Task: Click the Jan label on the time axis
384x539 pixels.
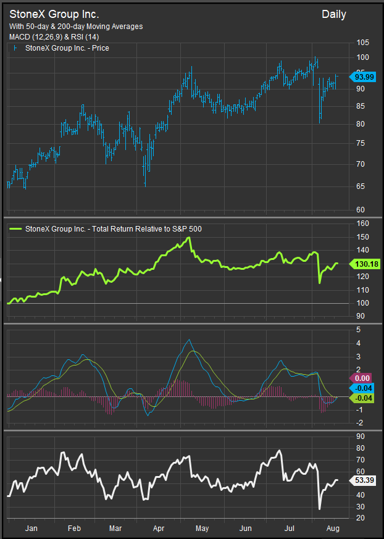Action: click(31, 529)
